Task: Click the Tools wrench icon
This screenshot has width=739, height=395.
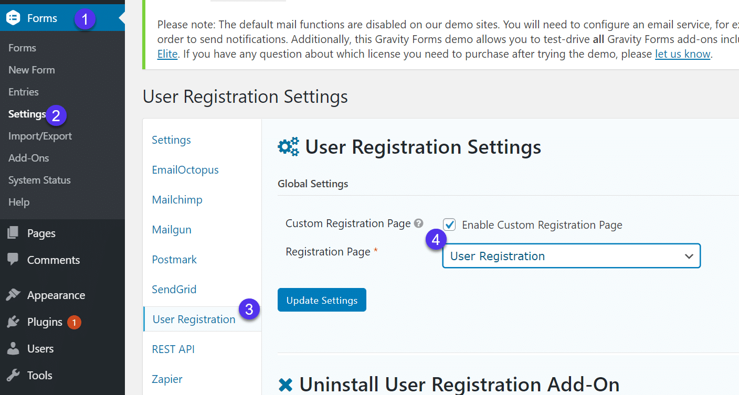Action: coord(13,375)
